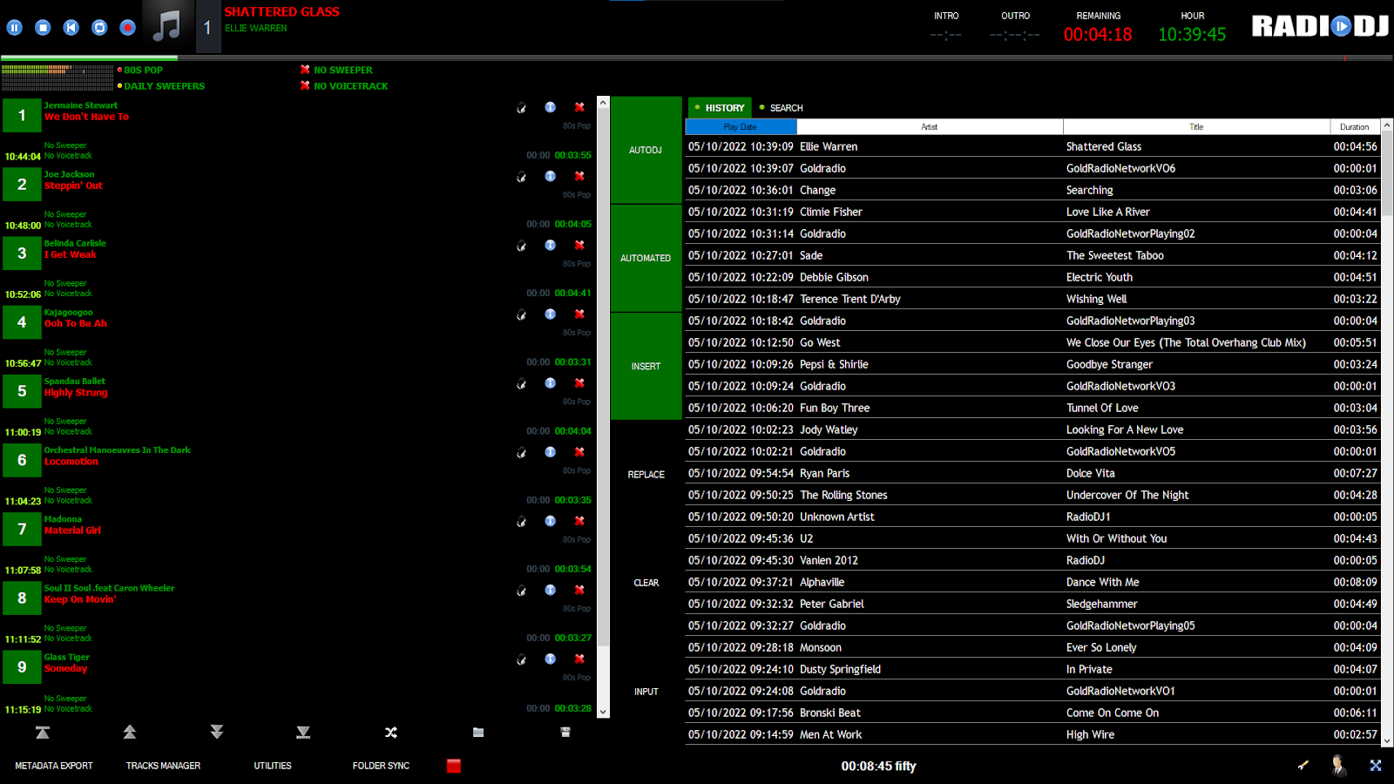Remove Someday by Glass Tiger
This screenshot has height=784, width=1394.
(x=579, y=659)
